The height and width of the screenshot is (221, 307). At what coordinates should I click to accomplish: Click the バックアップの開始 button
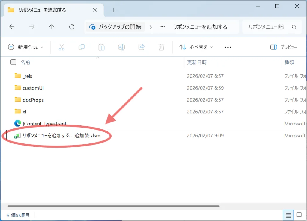coord(115,27)
